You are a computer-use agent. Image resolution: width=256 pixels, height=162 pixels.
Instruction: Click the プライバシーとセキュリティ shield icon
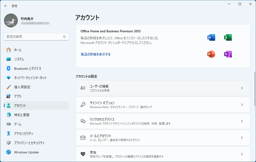9,143
